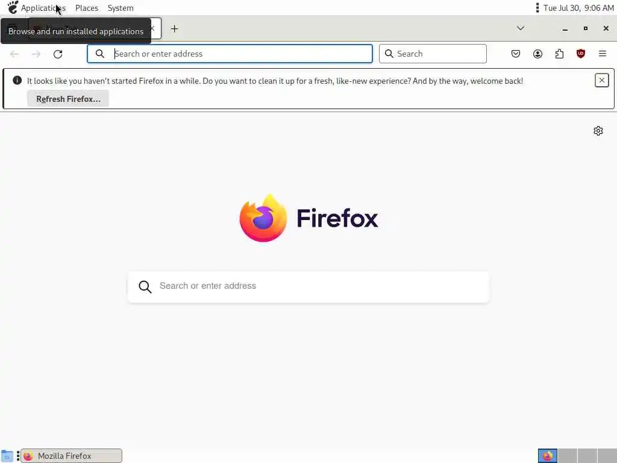Focus the toolbar Search box

coord(433,54)
